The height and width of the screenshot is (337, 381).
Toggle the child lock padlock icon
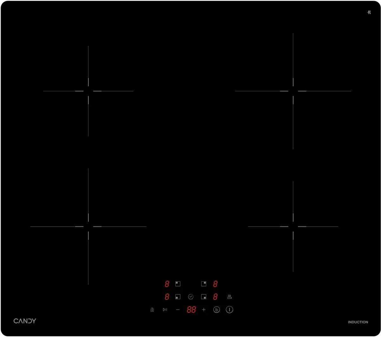pyautogui.click(x=152, y=310)
